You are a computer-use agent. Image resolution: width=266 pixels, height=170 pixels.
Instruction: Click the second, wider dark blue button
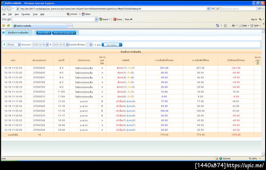click(x=64, y=33)
